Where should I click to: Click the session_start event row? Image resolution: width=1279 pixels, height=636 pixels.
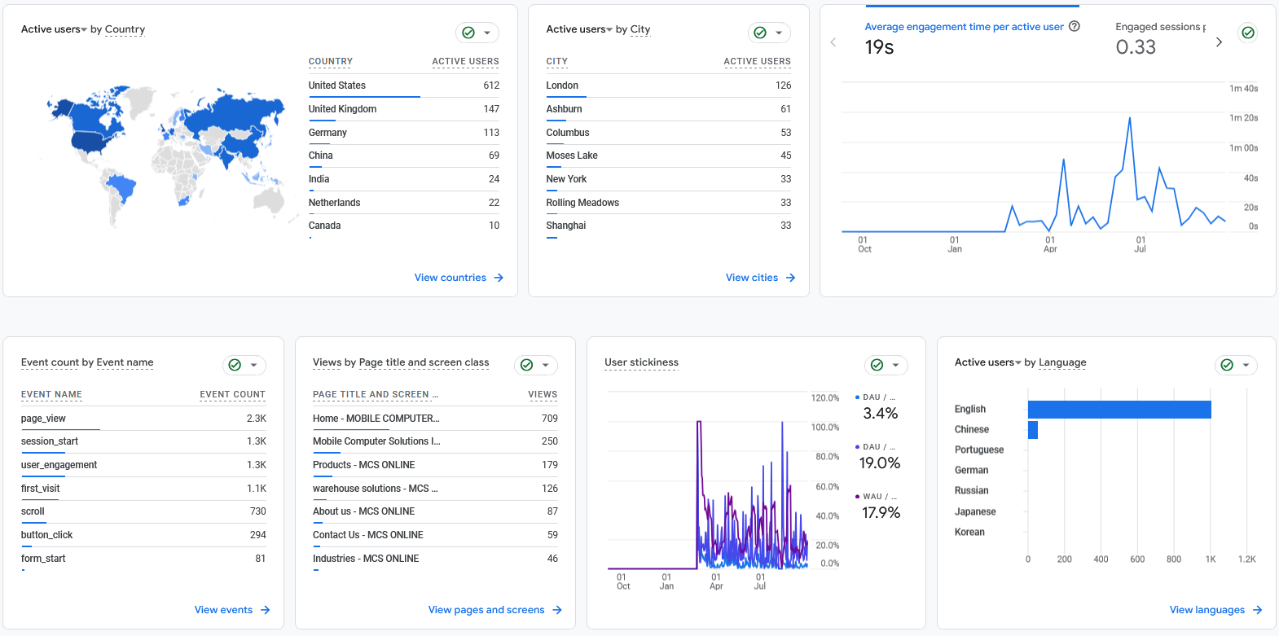(x=143, y=441)
